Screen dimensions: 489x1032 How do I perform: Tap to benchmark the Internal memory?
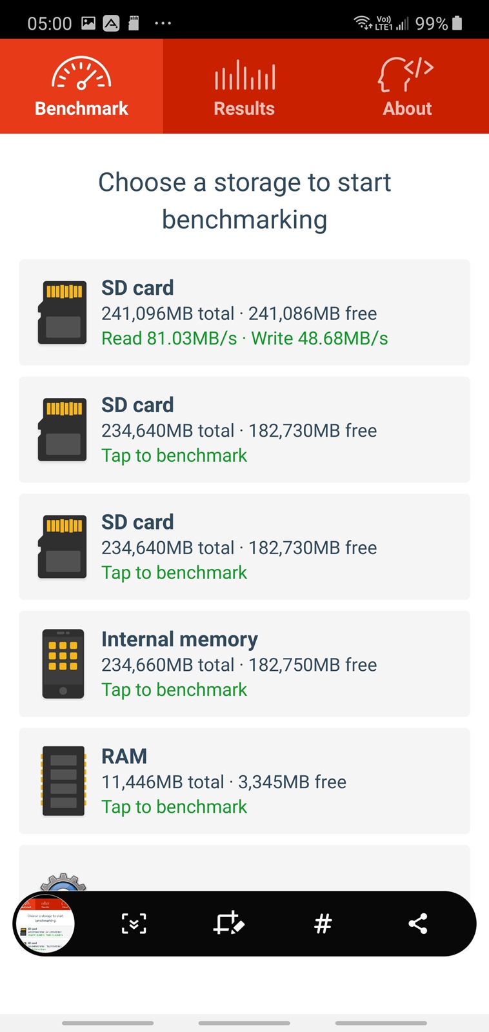(174, 690)
